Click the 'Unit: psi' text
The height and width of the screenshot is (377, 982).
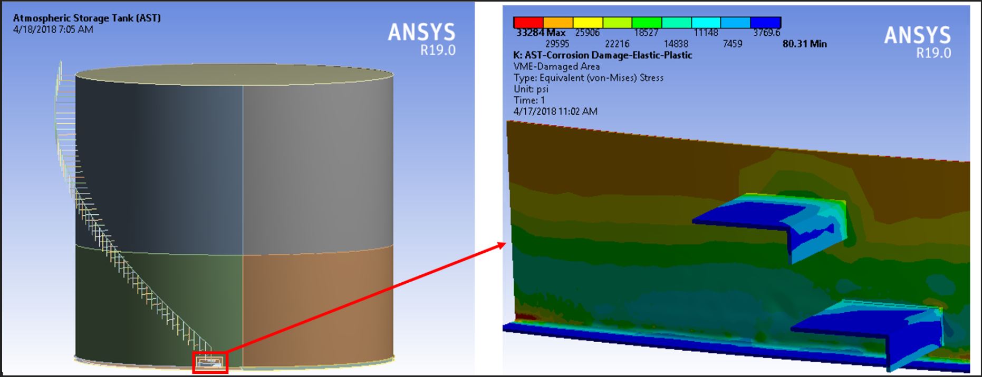(x=531, y=89)
